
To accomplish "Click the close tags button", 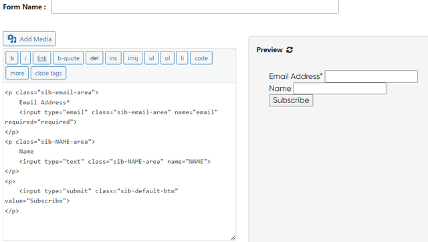I will (48, 73).
